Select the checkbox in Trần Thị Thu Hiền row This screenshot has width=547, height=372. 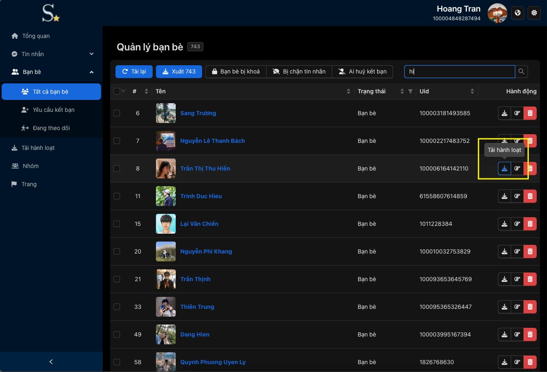pyautogui.click(x=117, y=168)
